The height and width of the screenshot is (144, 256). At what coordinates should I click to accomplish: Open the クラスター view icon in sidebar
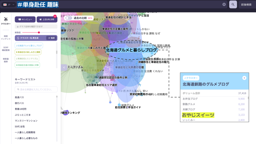click(6, 21)
